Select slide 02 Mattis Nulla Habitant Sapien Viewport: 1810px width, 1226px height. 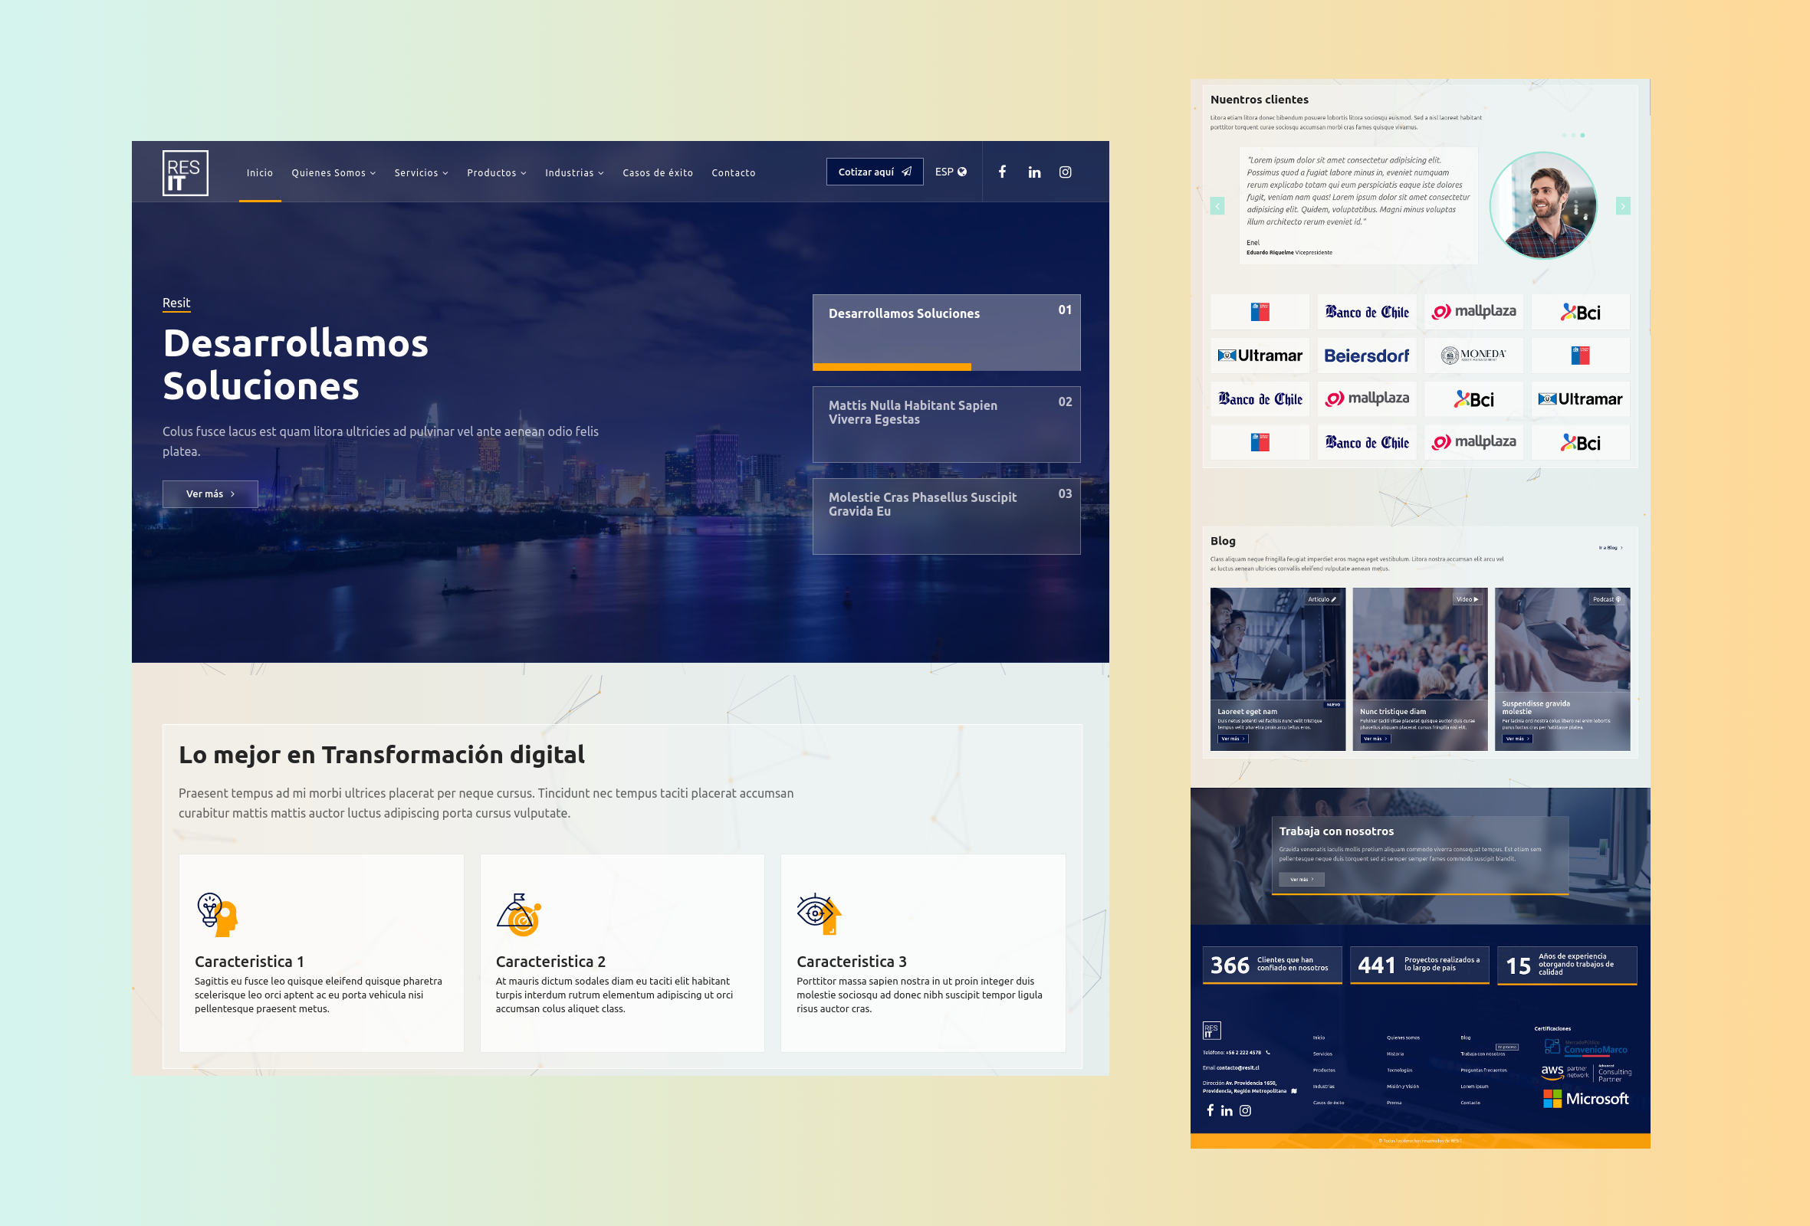click(945, 424)
